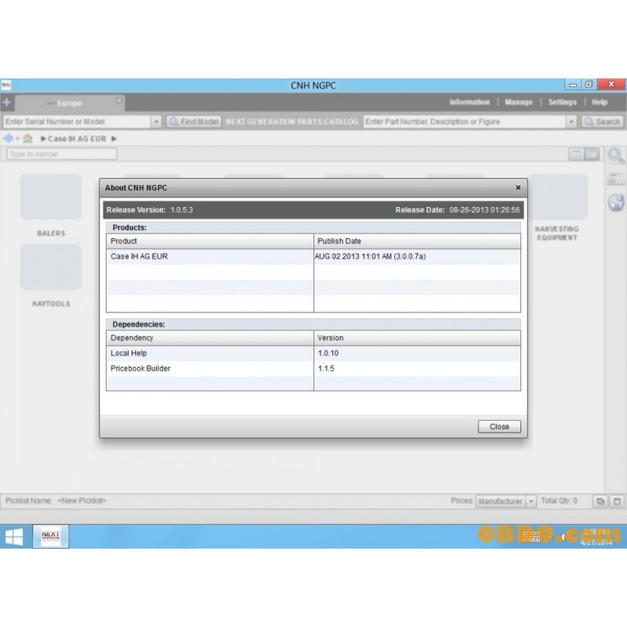
Task: Click the New Picklist name
Action: pyautogui.click(x=82, y=501)
